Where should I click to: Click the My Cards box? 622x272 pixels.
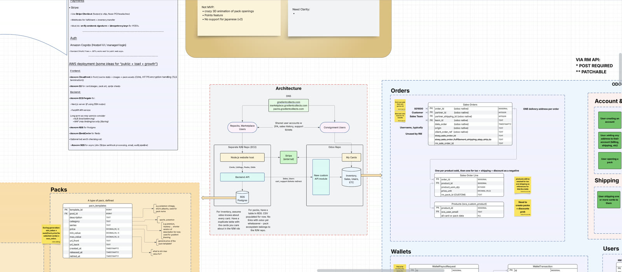(351, 157)
